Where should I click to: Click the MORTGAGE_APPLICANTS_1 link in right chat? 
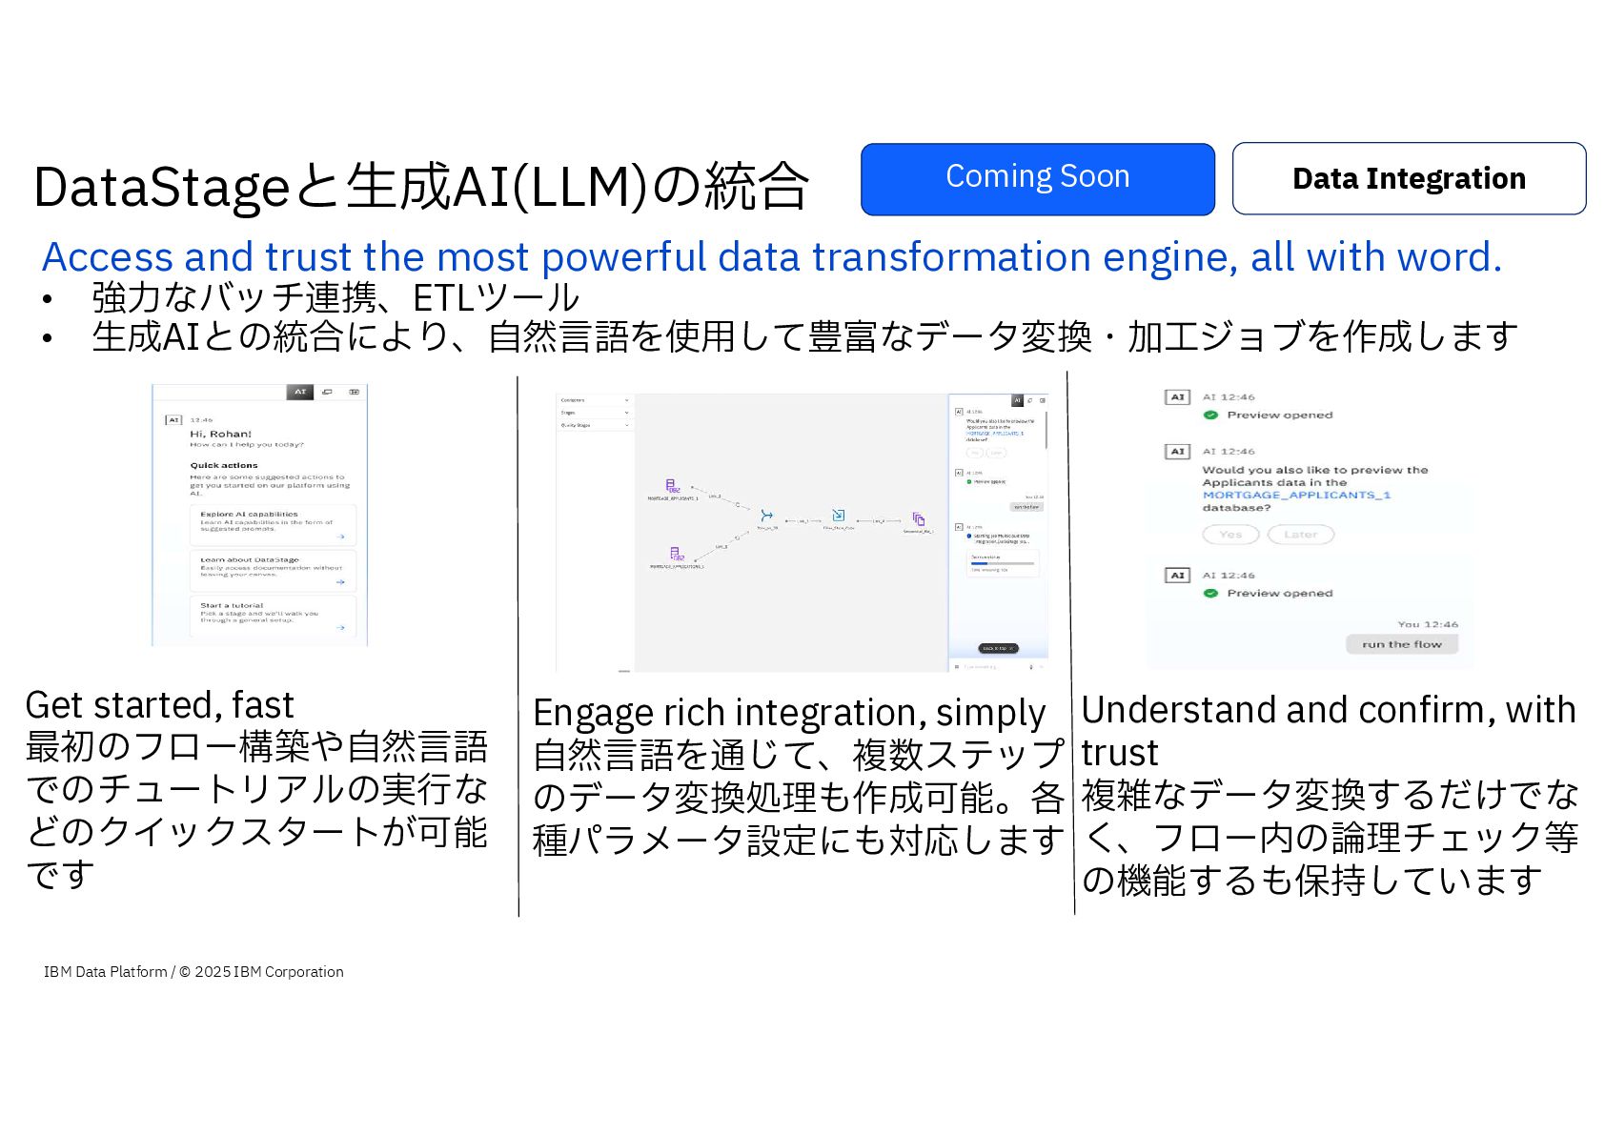click(1296, 495)
